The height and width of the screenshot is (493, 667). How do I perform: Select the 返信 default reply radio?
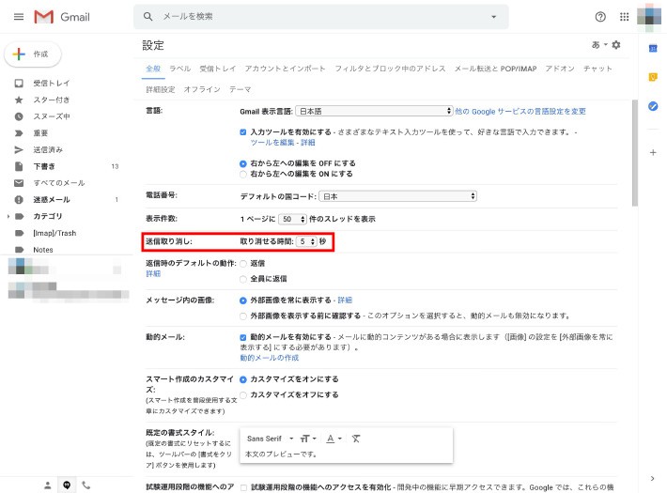[x=243, y=264]
